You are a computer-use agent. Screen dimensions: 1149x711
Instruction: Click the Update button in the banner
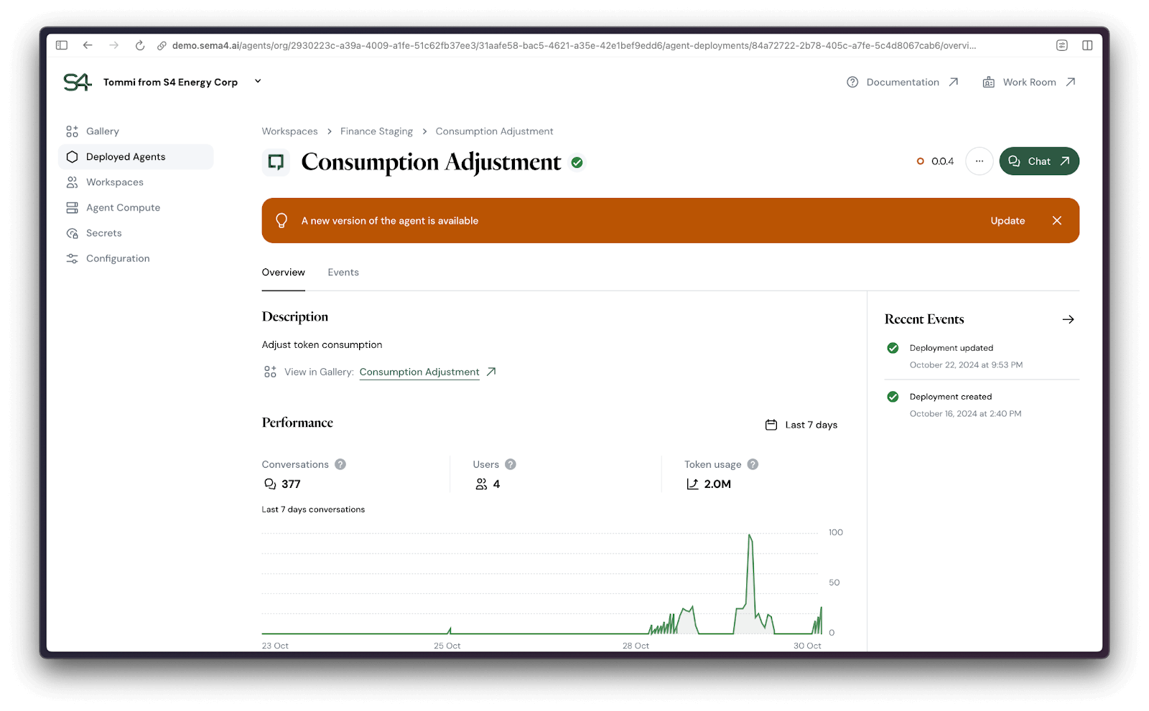[1008, 220]
